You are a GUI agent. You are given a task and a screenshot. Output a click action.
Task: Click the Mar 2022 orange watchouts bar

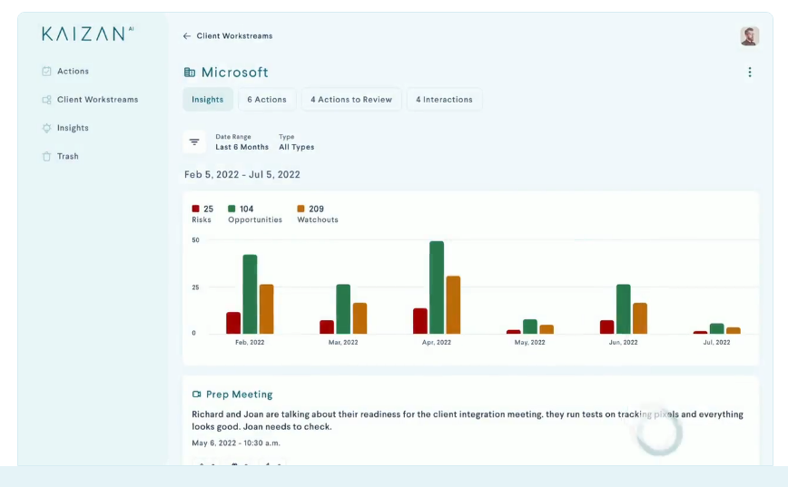click(360, 318)
